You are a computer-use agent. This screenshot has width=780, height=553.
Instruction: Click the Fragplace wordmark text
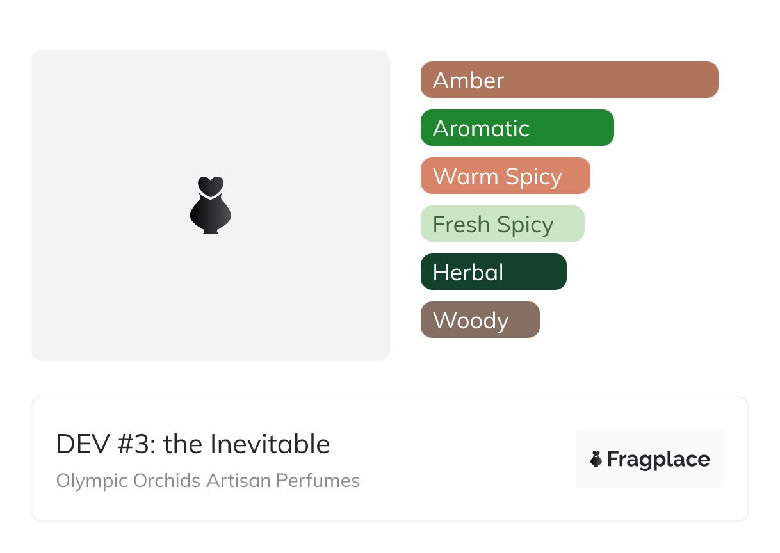pyautogui.click(x=658, y=460)
